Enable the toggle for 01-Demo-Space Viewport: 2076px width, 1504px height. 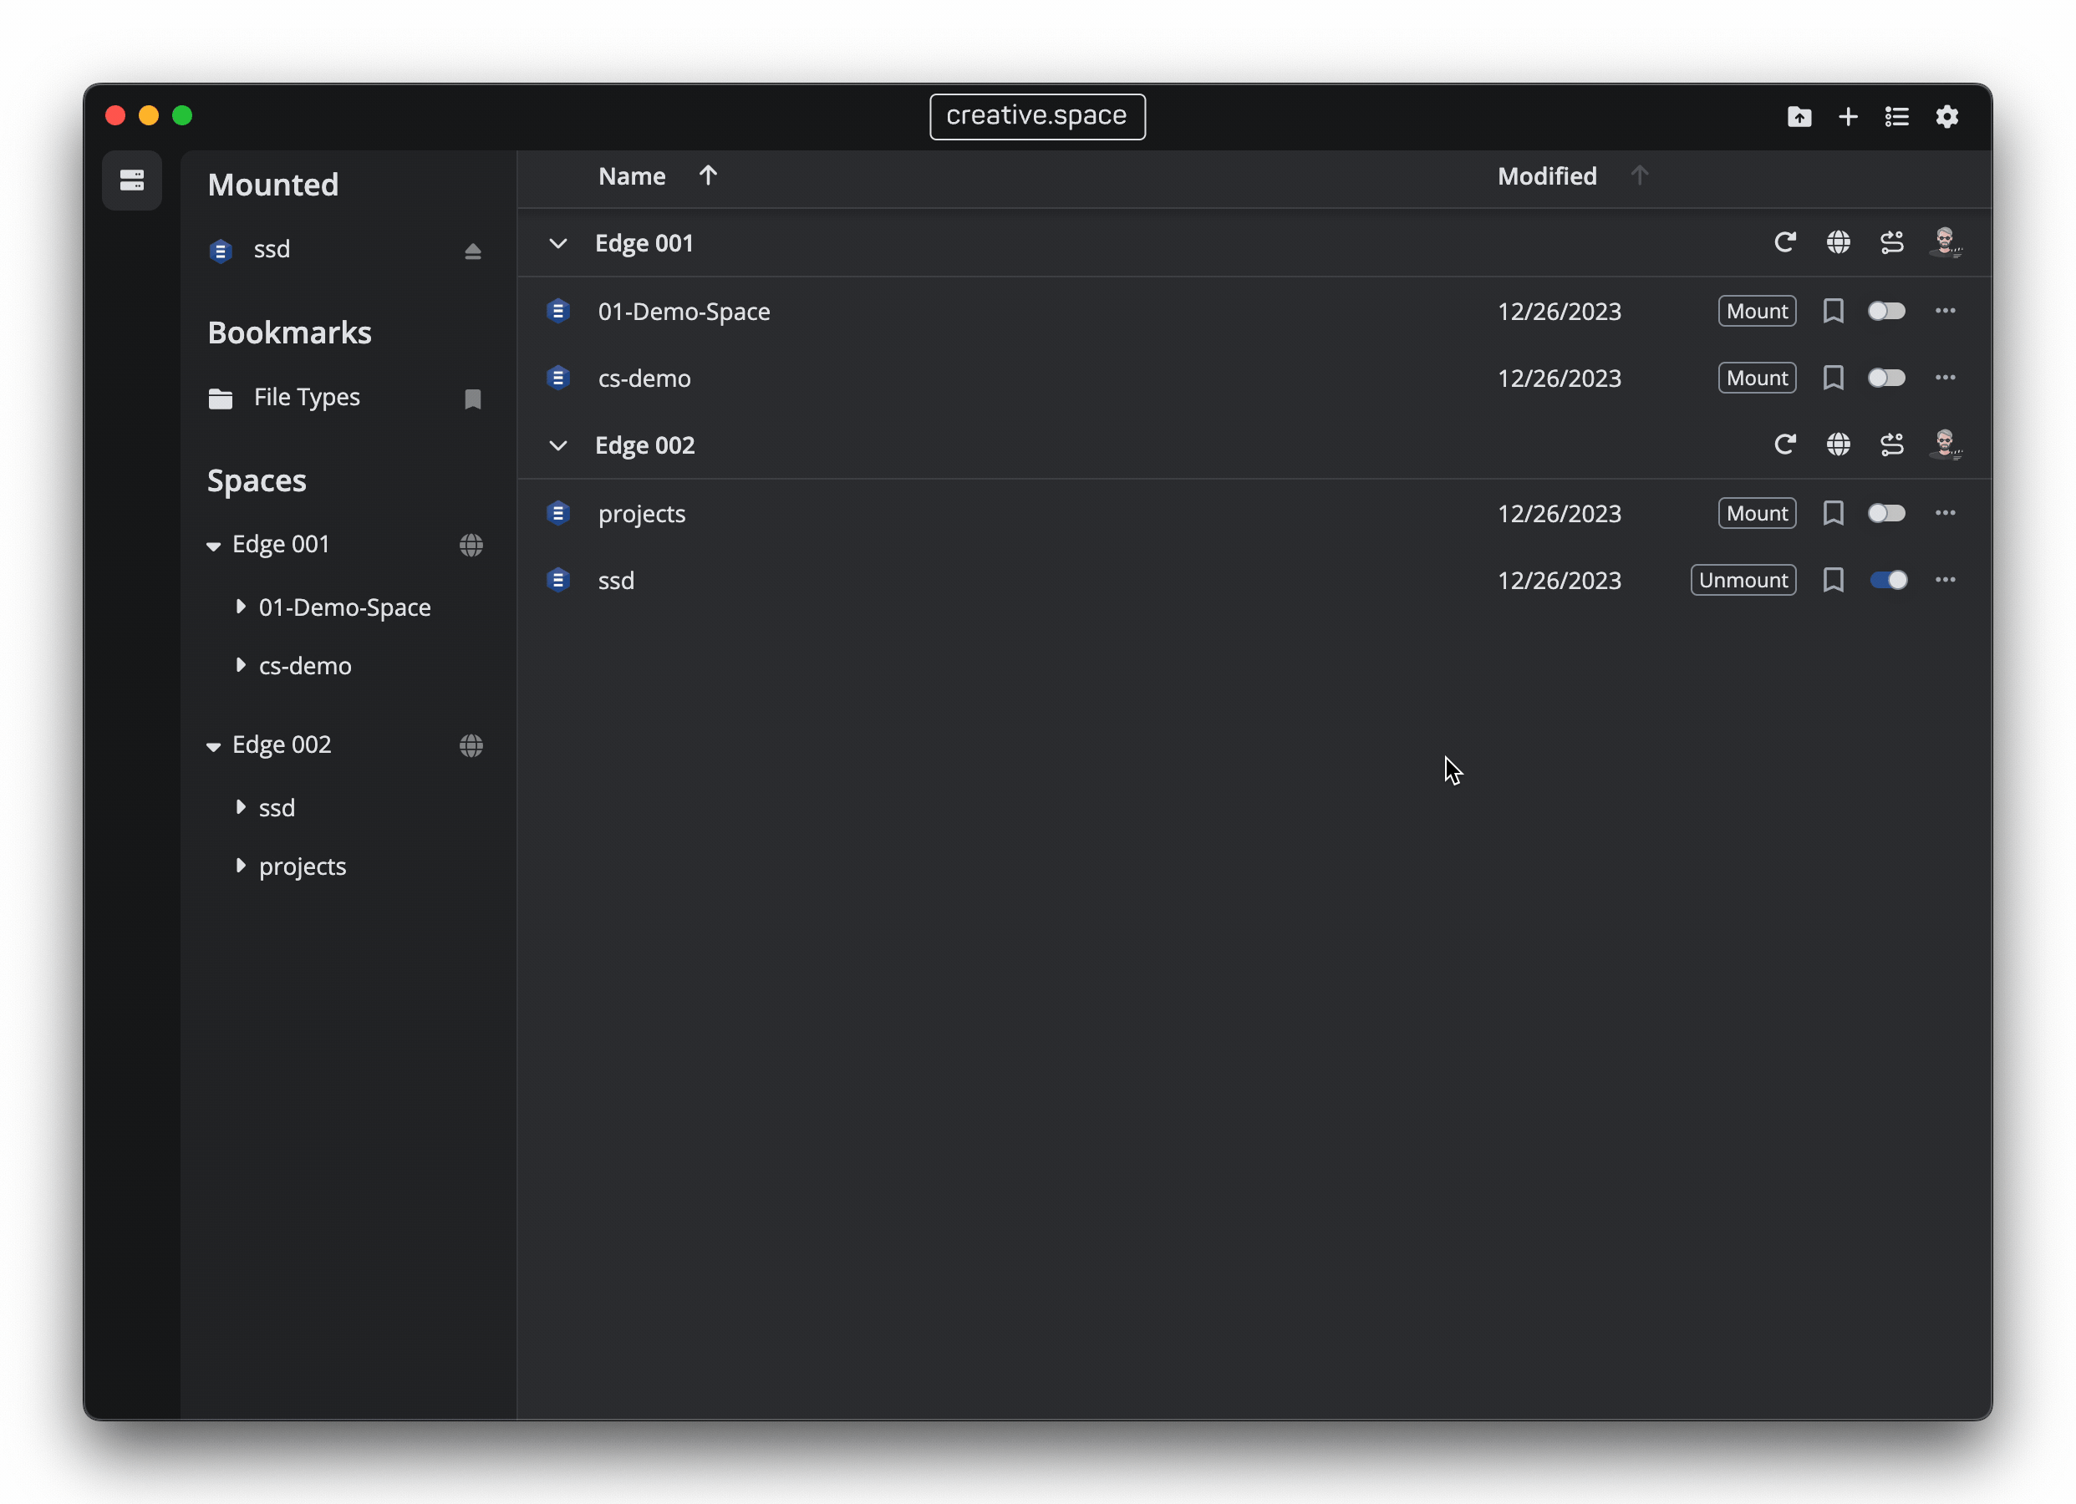coord(1886,311)
